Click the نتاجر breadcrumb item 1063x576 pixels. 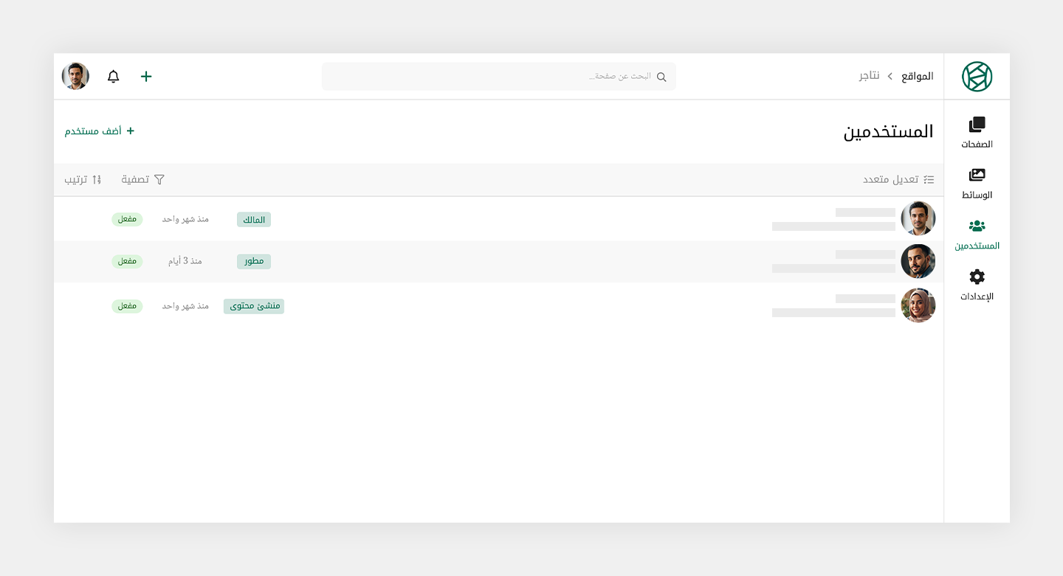tap(869, 77)
